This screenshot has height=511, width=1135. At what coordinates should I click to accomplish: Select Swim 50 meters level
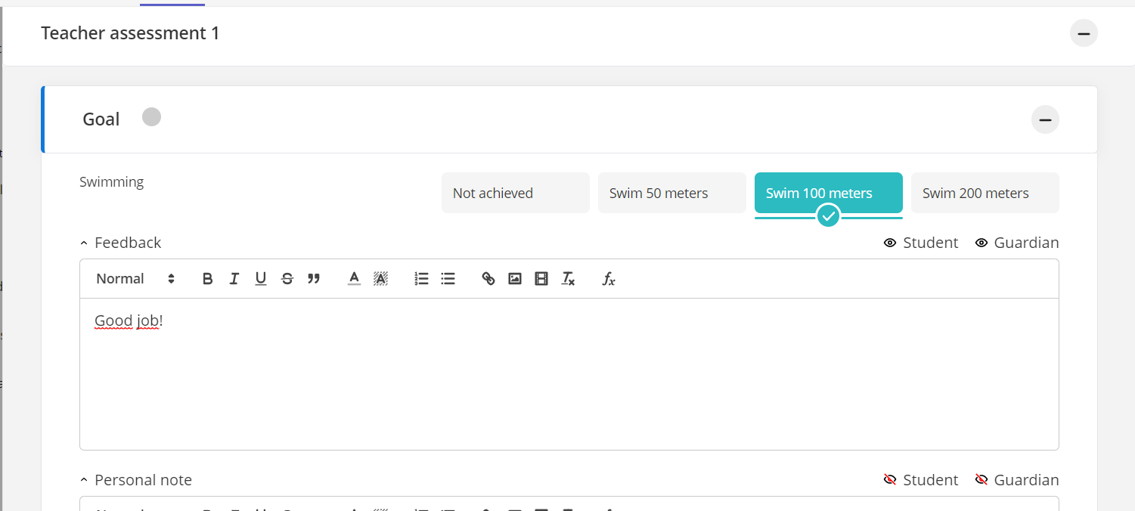pos(672,193)
